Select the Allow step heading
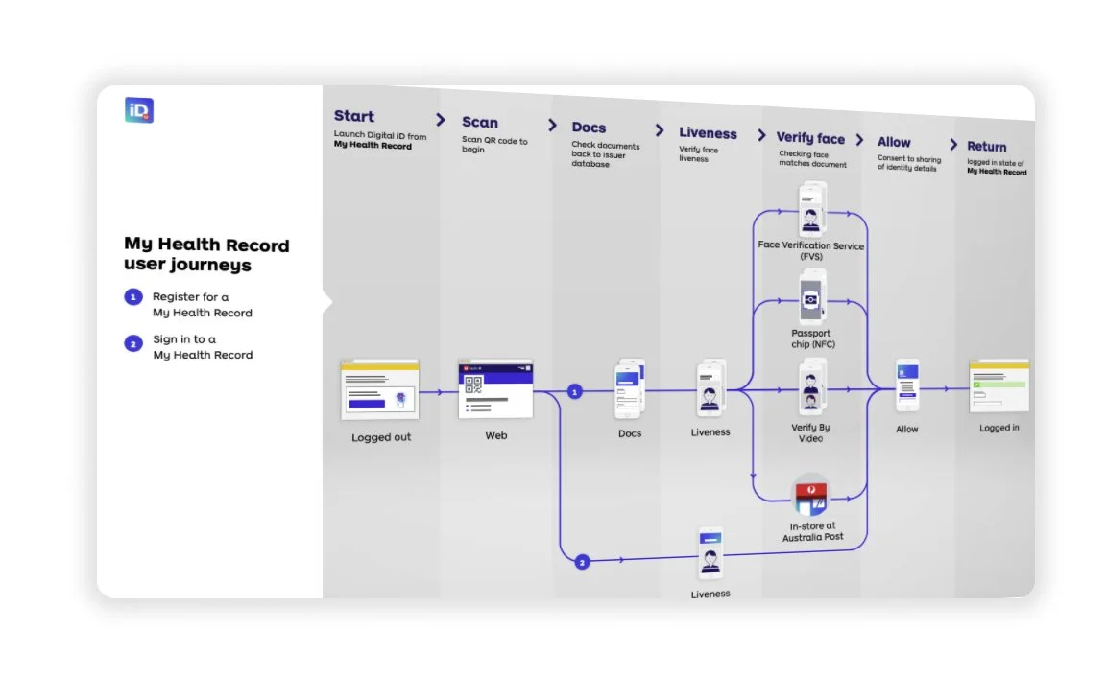Image resolution: width=1107 pixels, height=676 pixels. pyautogui.click(x=894, y=142)
